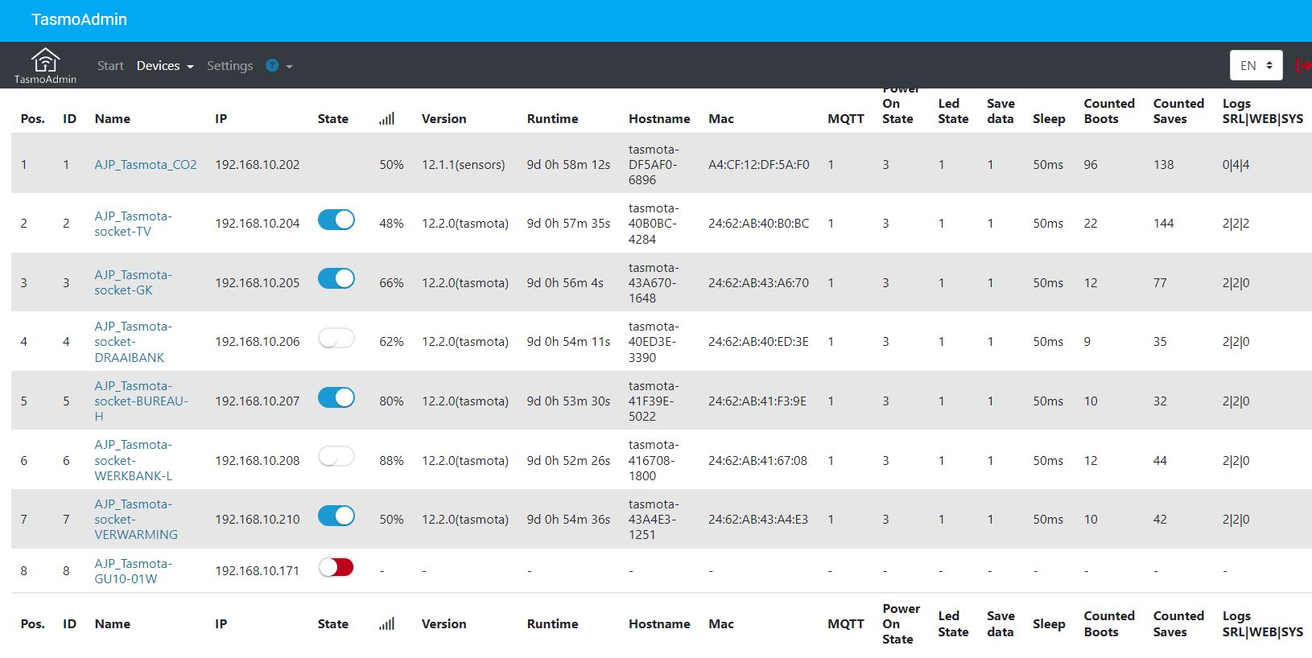This screenshot has width=1312, height=658.
Task: Click the Runtime column header
Action: tap(552, 118)
